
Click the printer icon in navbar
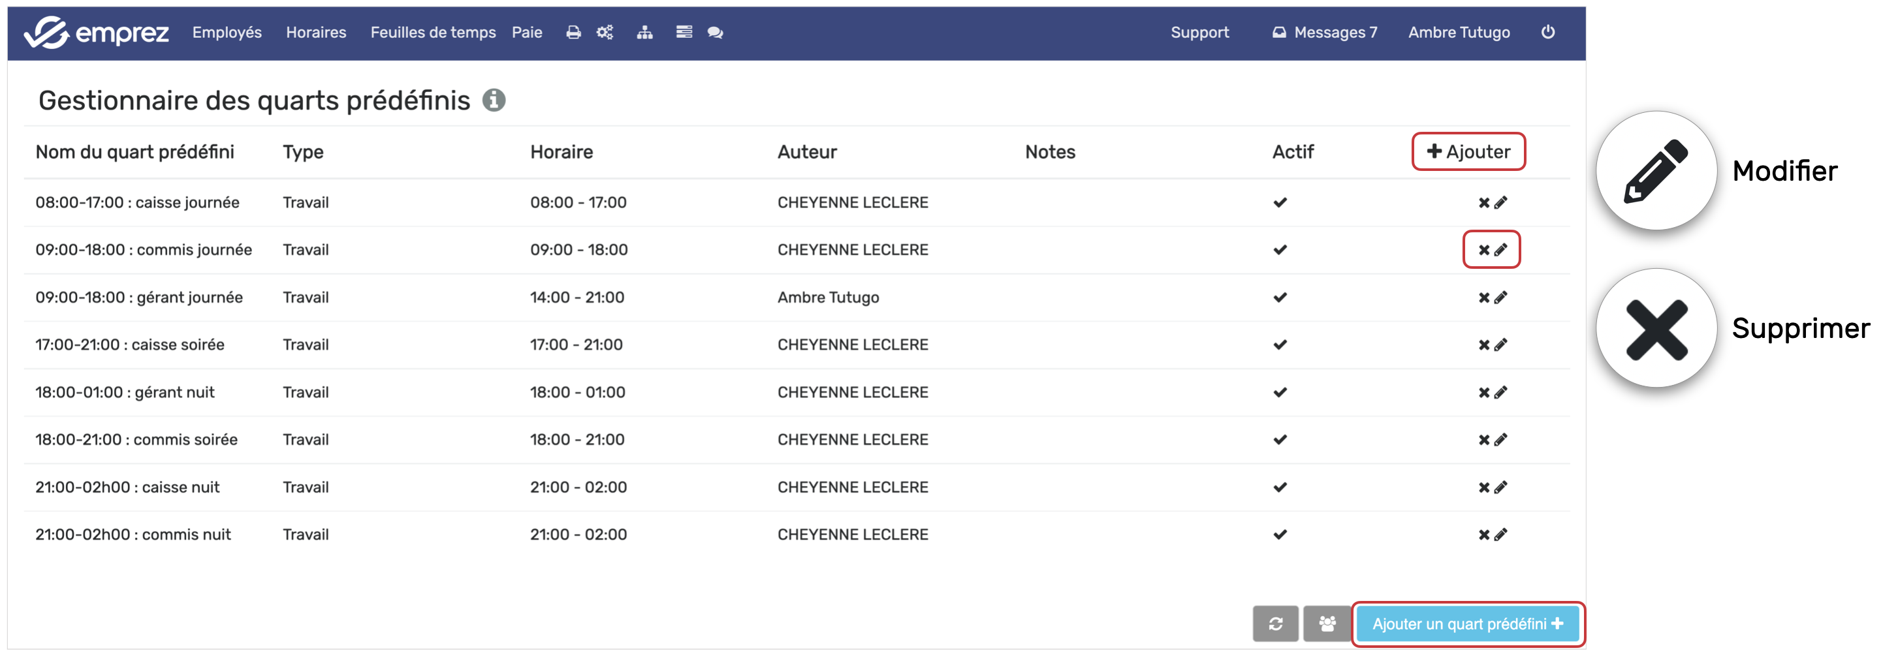click(573, 33)
